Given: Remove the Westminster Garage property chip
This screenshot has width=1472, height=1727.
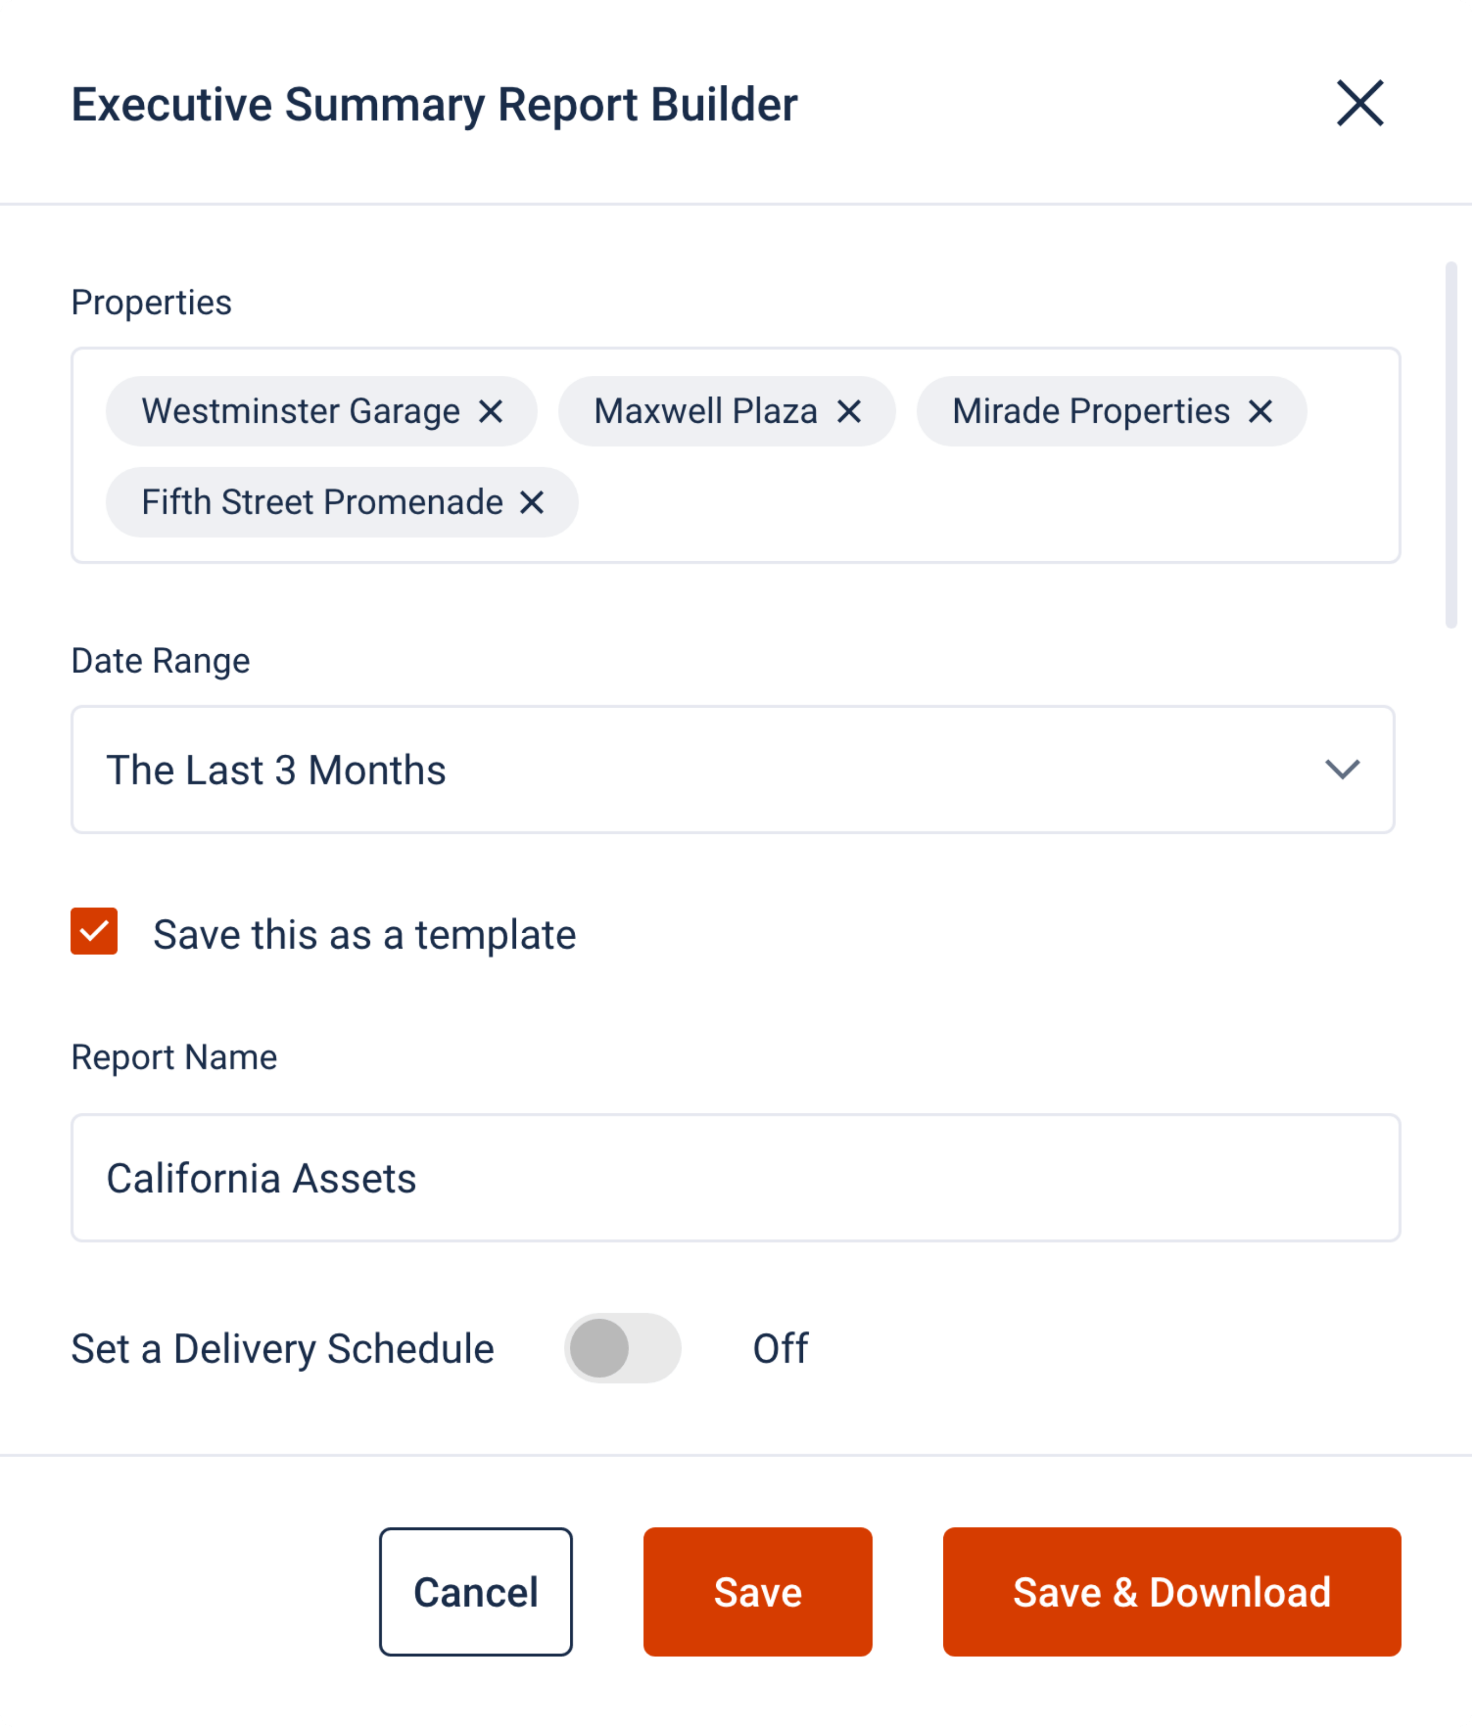Looking at the screenshot, I should pyautogui.click(x=492, y=410).
